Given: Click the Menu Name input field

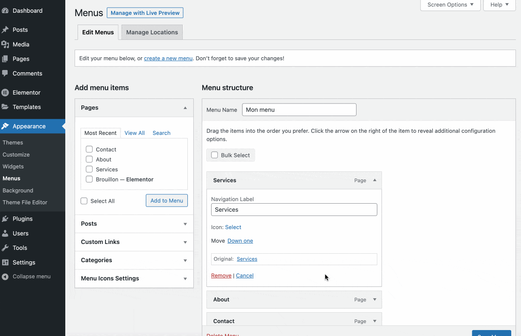Looking at the screenshot, I should [299, 109].
